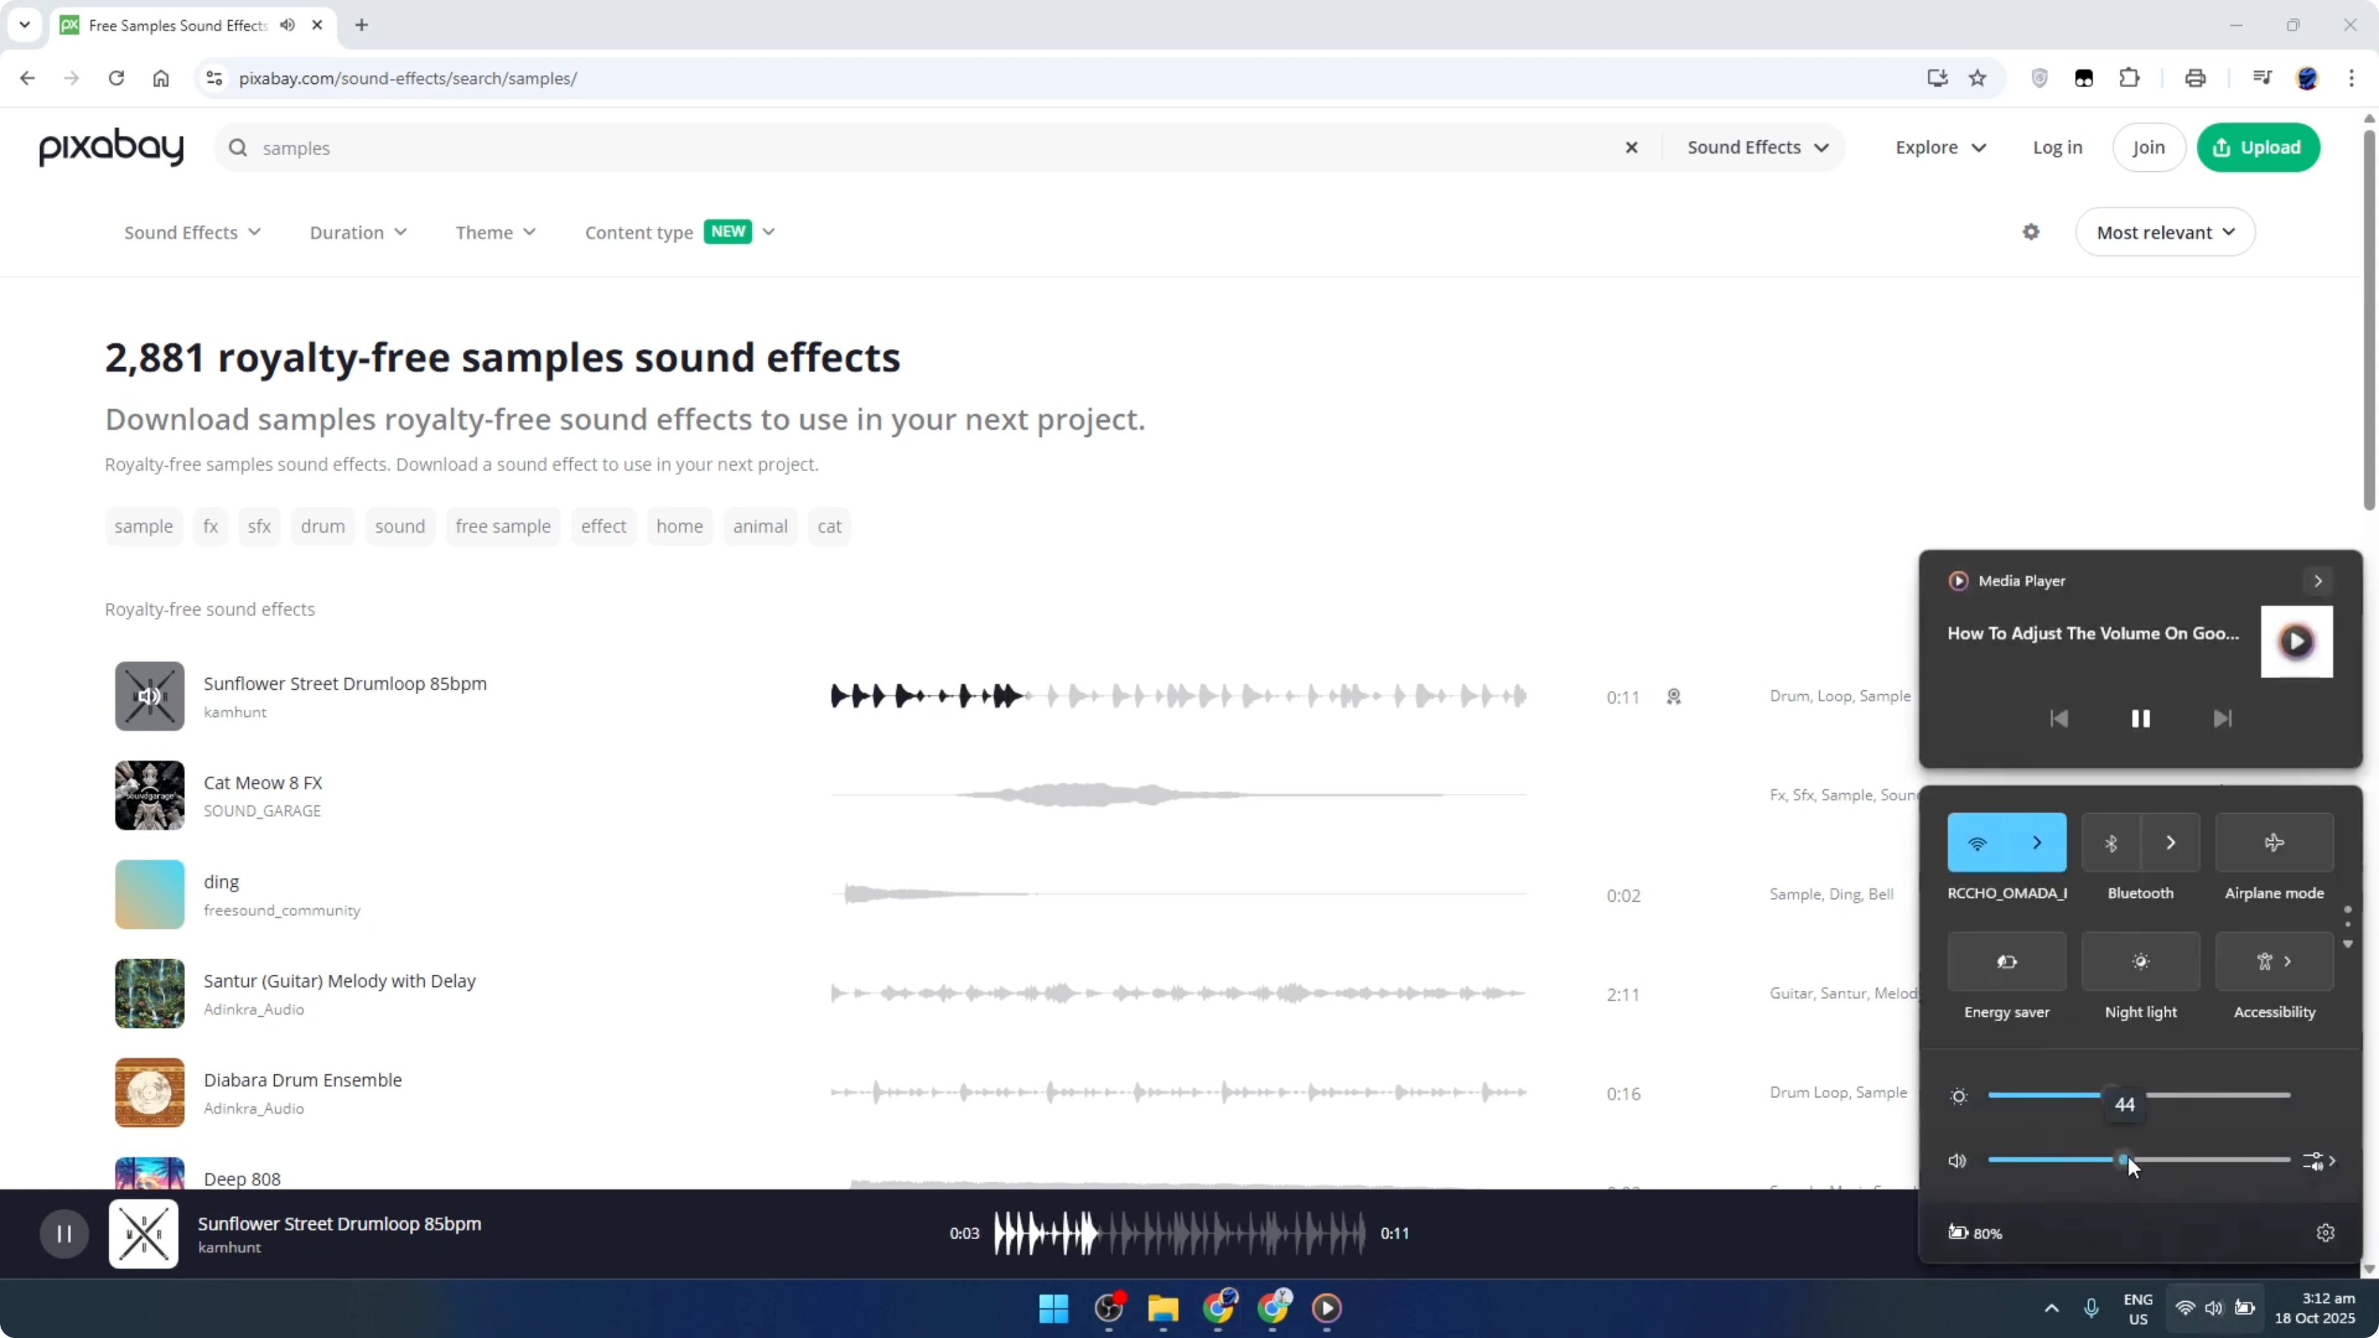Skip to next track in Media Player popup
This screenshot has width=2379, height=1338.
[2222, 718]
